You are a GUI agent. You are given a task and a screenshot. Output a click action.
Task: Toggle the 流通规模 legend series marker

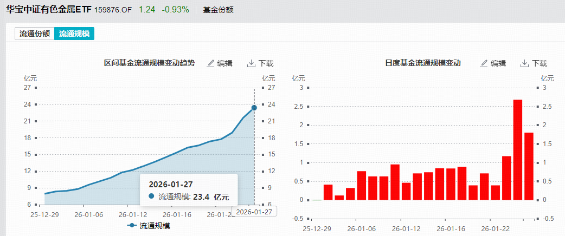tap(132, 225)
